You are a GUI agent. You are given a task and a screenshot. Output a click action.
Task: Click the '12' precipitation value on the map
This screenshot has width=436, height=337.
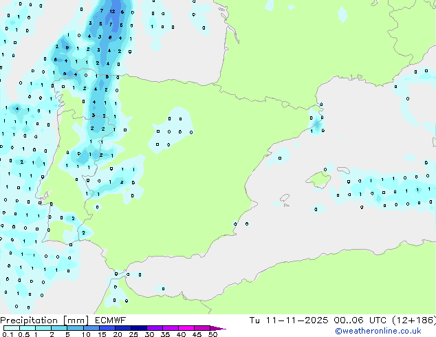[112, 12]
